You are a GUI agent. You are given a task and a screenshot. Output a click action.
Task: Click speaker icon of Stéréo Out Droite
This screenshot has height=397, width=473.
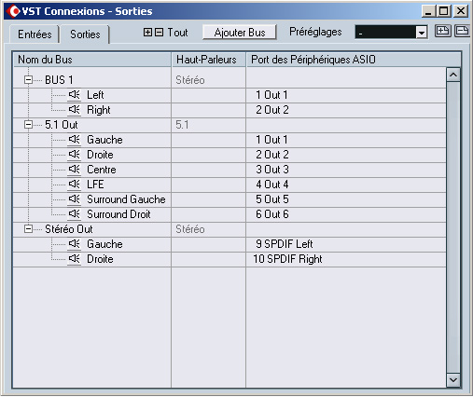(x=75, y=259)
